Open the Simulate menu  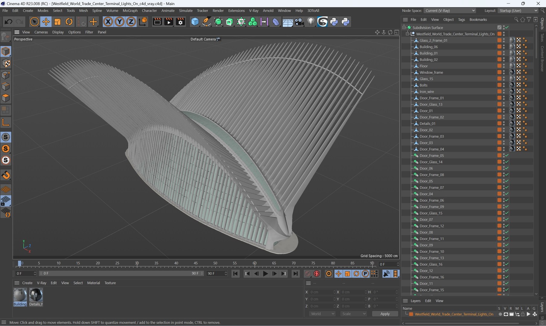pos(186,11)
